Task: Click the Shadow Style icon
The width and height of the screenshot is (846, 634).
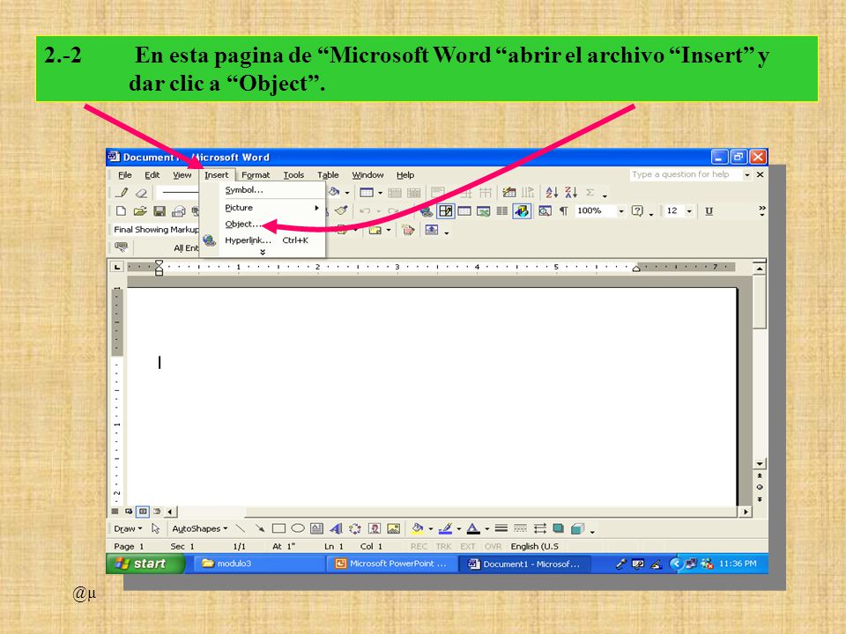Action: pyautogui.click(x=559, y=529)
